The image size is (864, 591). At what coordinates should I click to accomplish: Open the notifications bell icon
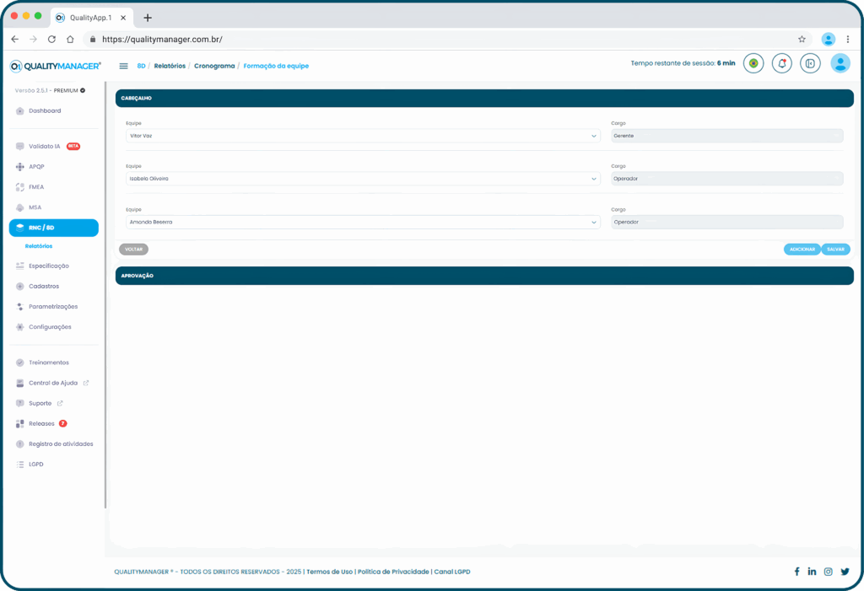click(782, 63)
